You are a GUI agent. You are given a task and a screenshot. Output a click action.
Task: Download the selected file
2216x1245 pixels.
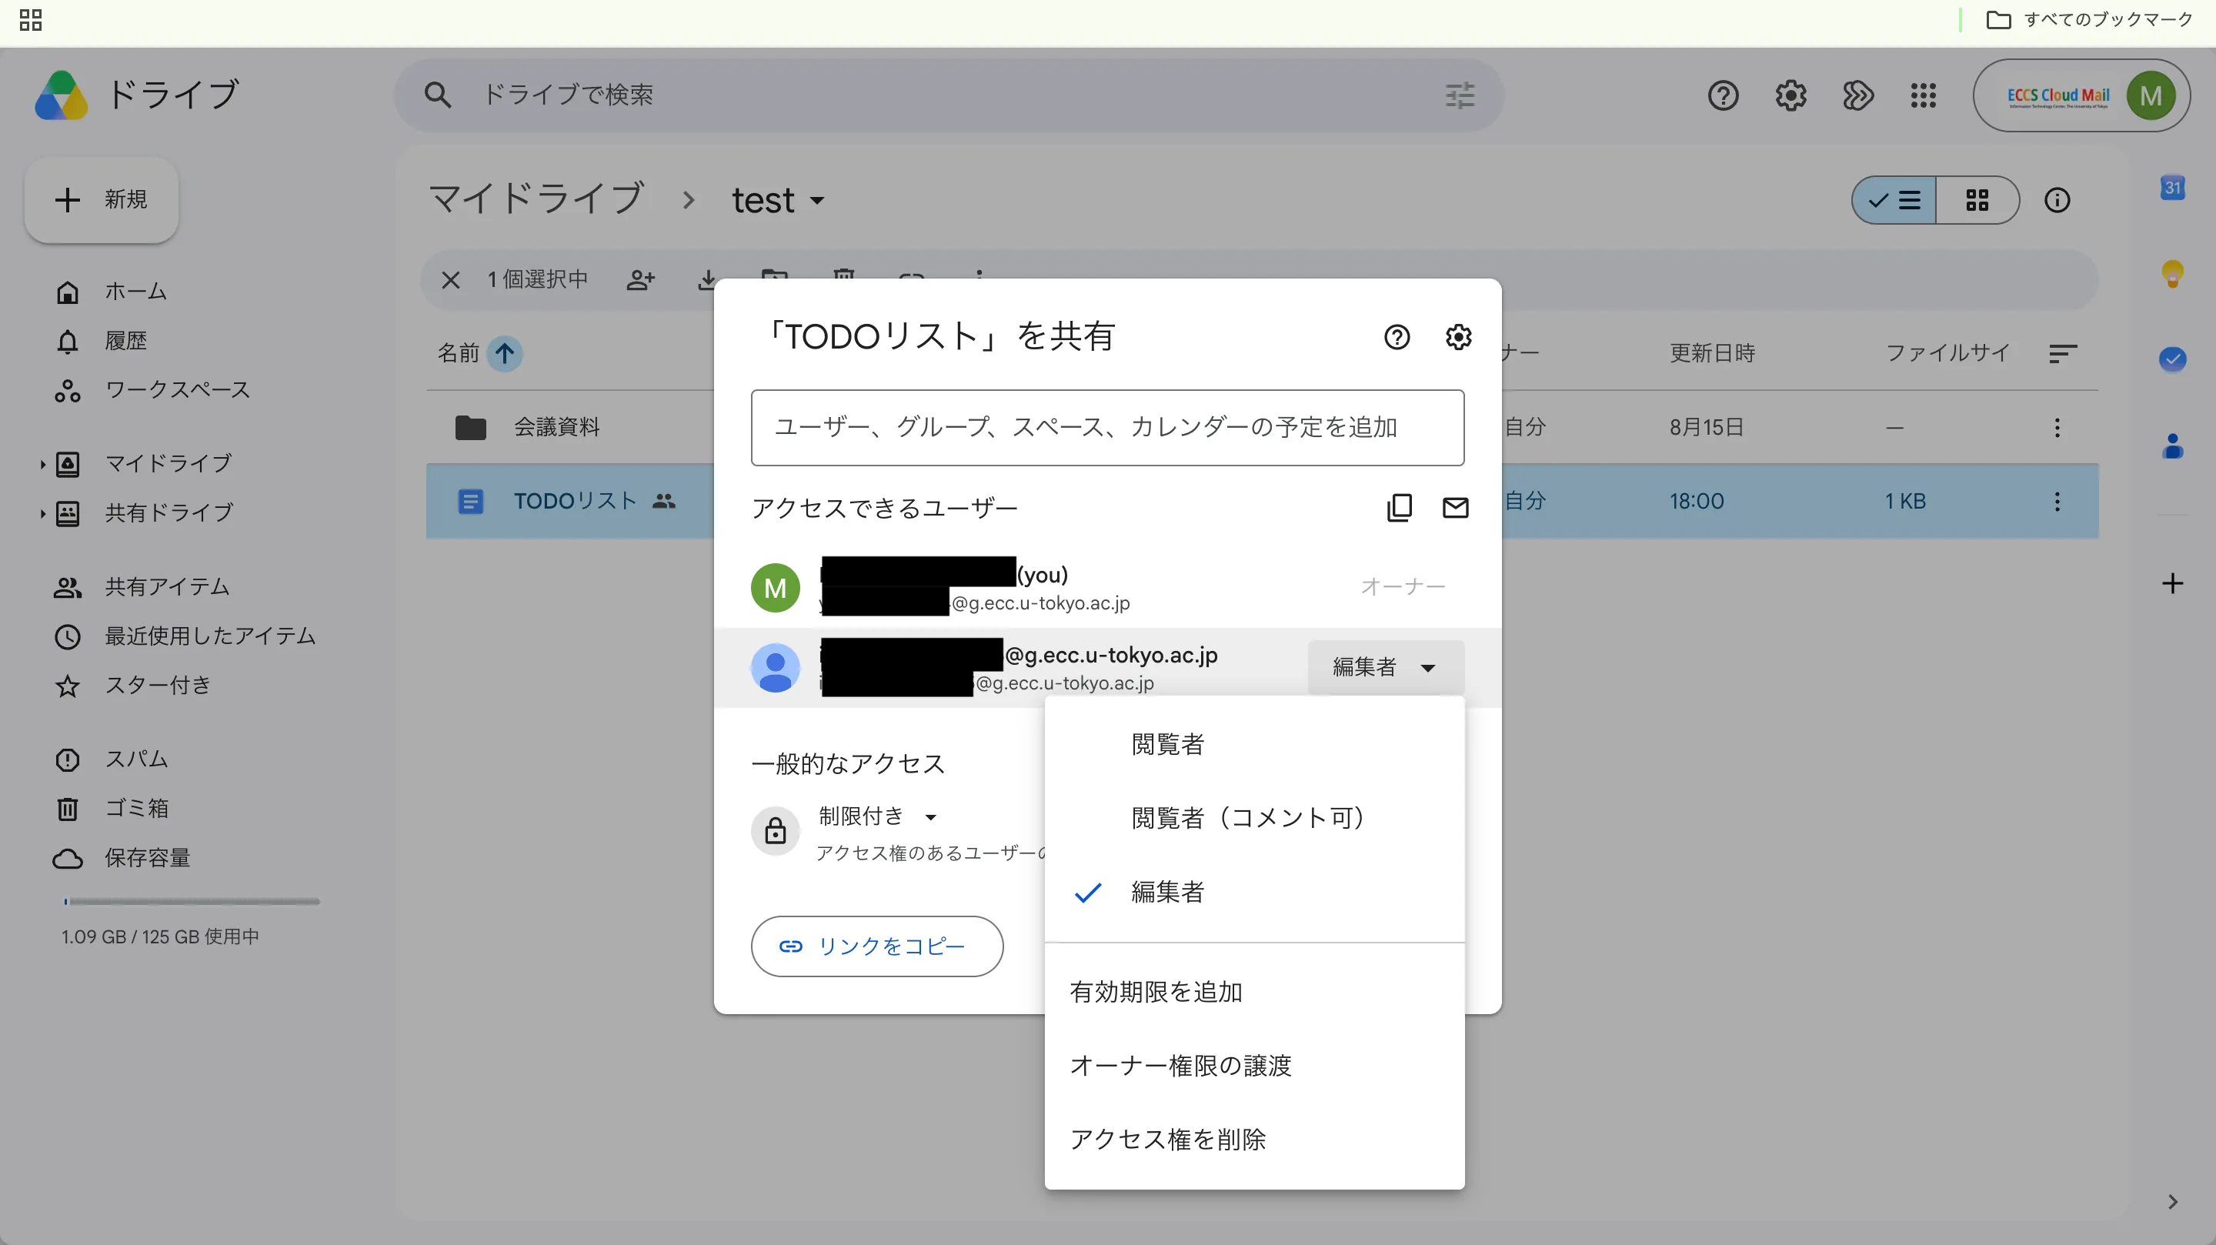(707, 279)
